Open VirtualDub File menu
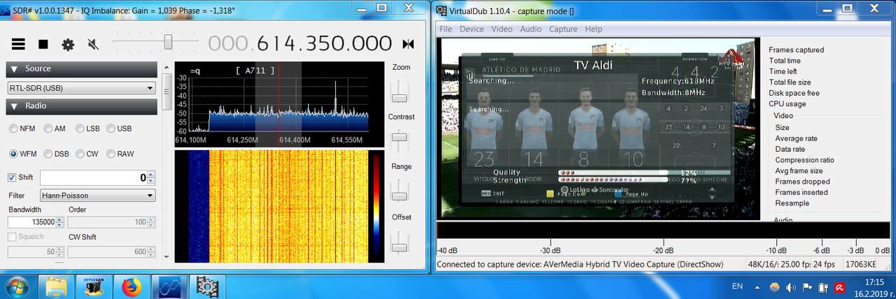This screenshot has height=299, width=896. coord(446,29)
